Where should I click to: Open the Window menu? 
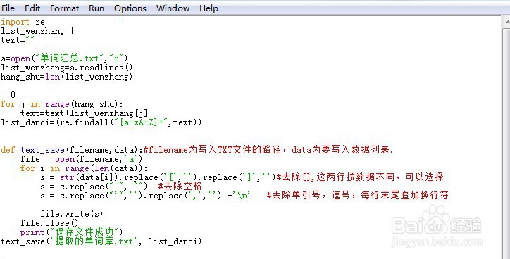point(173,8)
